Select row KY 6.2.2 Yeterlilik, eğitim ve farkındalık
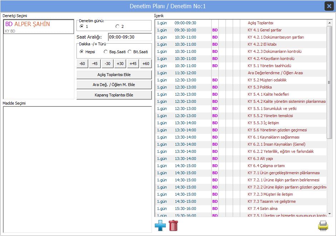Image resolution: width=336 pixels, height=236 pixels. point(241,151)
